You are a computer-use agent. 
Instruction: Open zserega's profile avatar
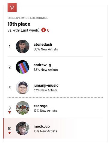[x=23, y=108]
